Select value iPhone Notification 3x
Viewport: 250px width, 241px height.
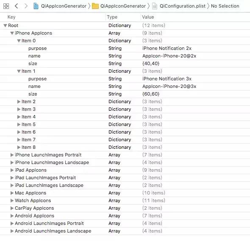[167, 79]
